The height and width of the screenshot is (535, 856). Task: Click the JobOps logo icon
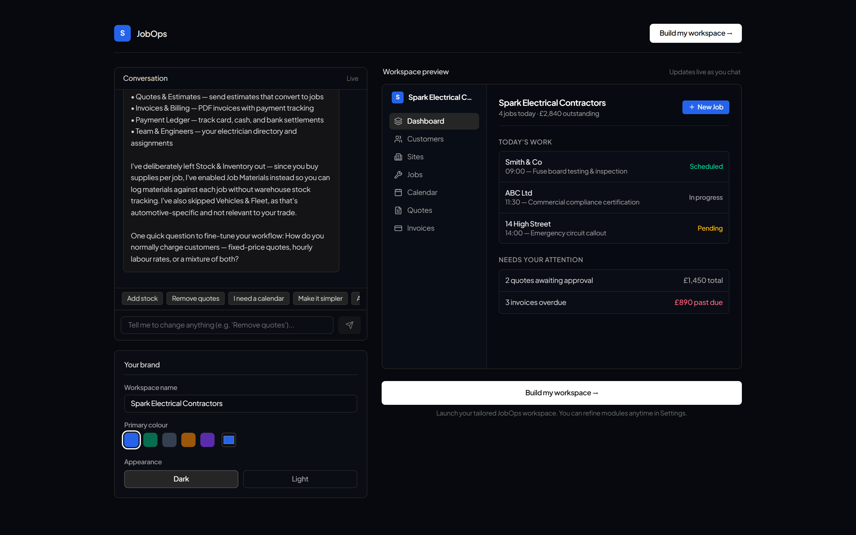click(122, 33)
